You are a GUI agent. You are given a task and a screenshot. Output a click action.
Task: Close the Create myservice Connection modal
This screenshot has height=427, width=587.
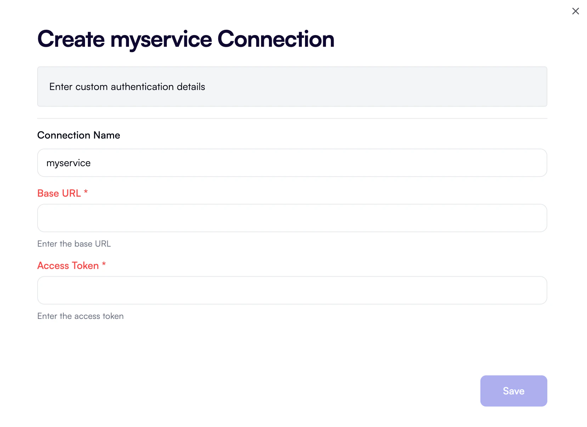(x=575, y=11)
